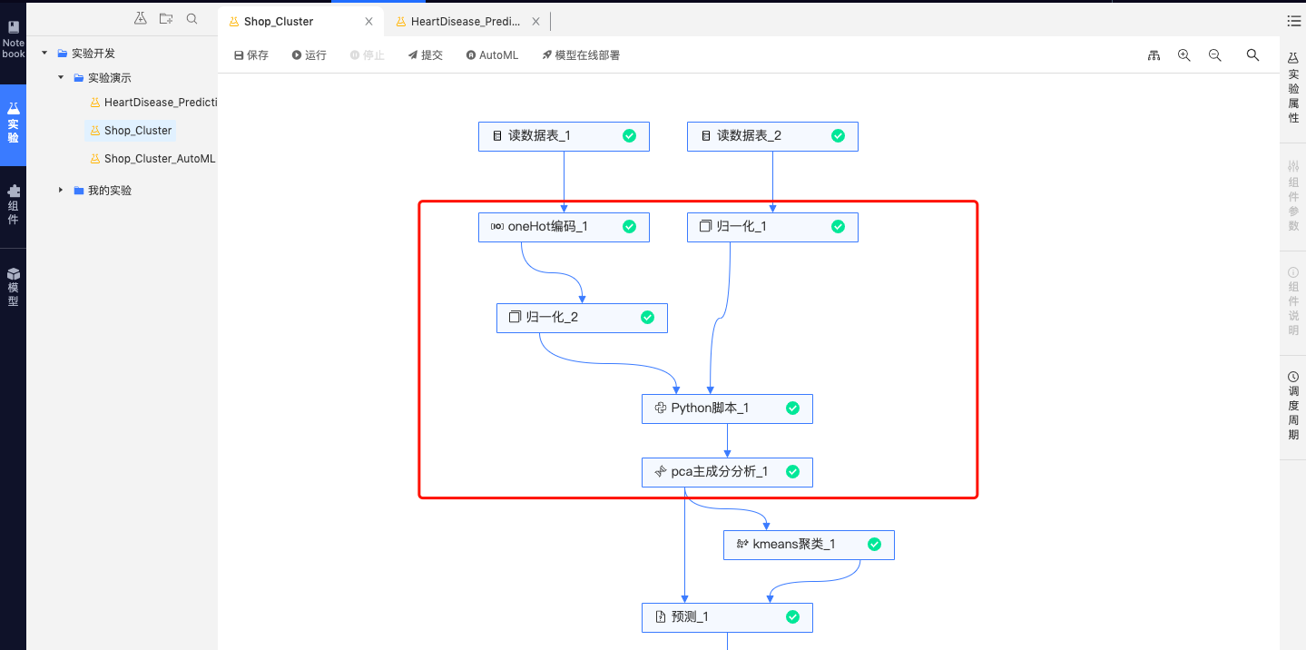Open the 组件 sidebar section
The height and width of the screenshot is (650, 1306).
(13, 205)
